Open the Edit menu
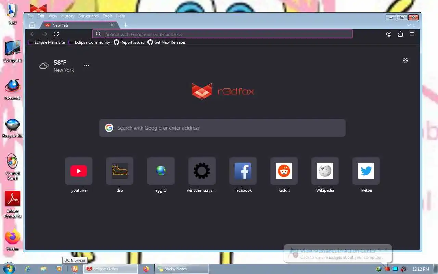 point(41,16)
